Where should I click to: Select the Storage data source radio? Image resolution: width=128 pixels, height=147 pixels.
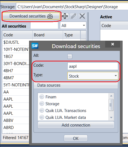pyautogui.click(x=42, y=104)
